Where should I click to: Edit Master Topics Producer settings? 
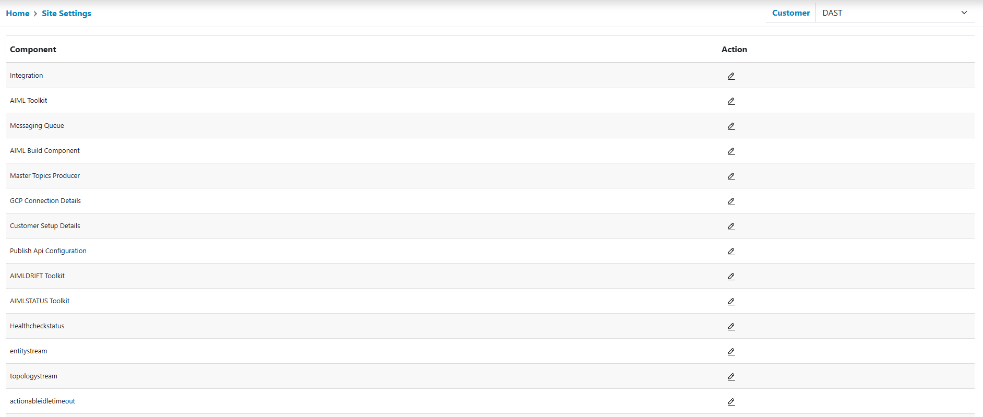(731, 176)
